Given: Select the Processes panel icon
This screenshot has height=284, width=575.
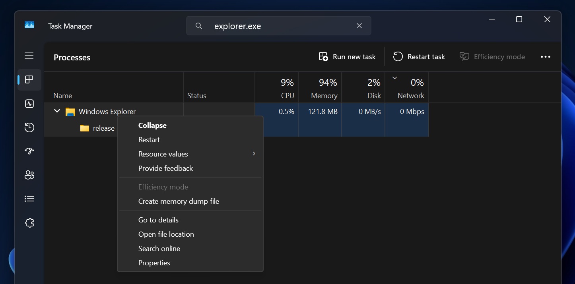Looking at the screenshot, I should tap(29, 79).
